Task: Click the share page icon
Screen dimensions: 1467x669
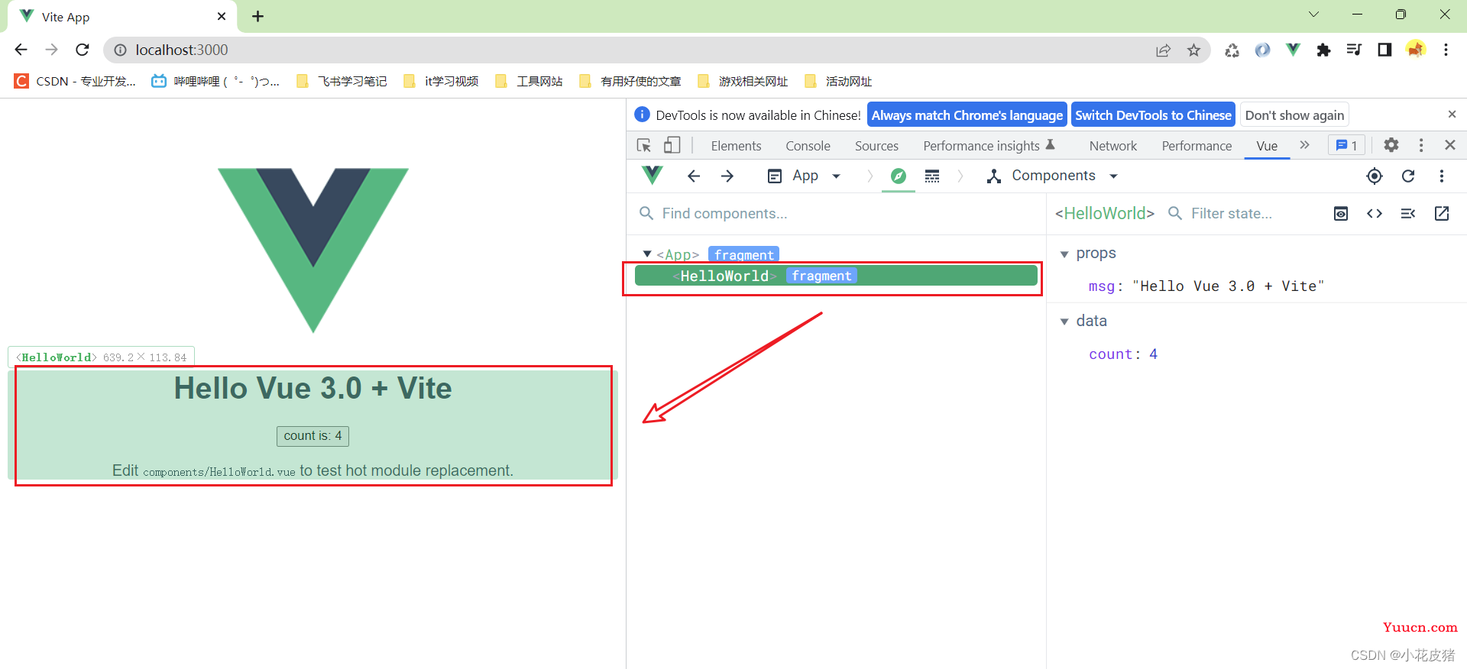Action: point(1163,50)
